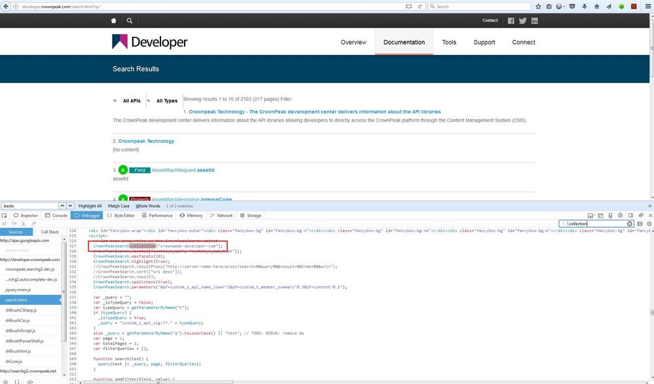Expand the All APIs filter dropdown
The image size is (654, 384).
coord(128,101)
